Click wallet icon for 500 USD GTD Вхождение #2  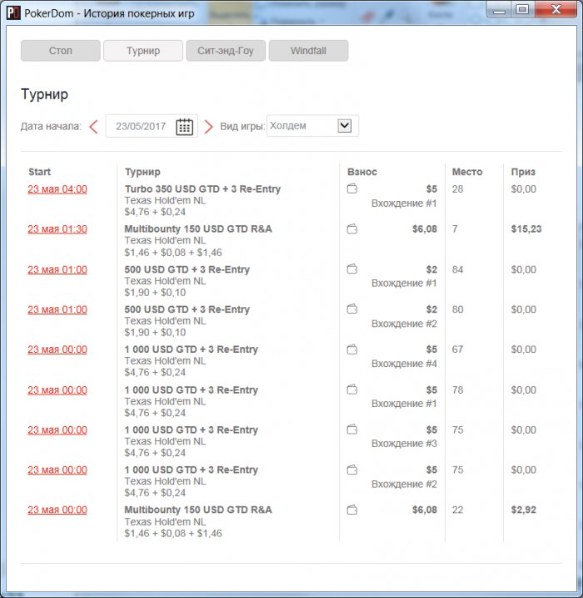pyautogui.click(x=352, y=309)
